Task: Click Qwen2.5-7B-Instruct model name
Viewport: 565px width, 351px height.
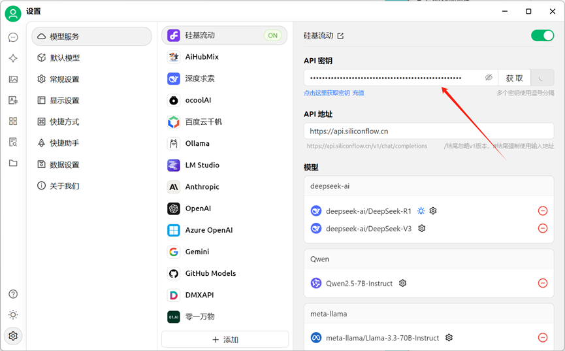Action: pyautogui.click(x=359, y=284)
